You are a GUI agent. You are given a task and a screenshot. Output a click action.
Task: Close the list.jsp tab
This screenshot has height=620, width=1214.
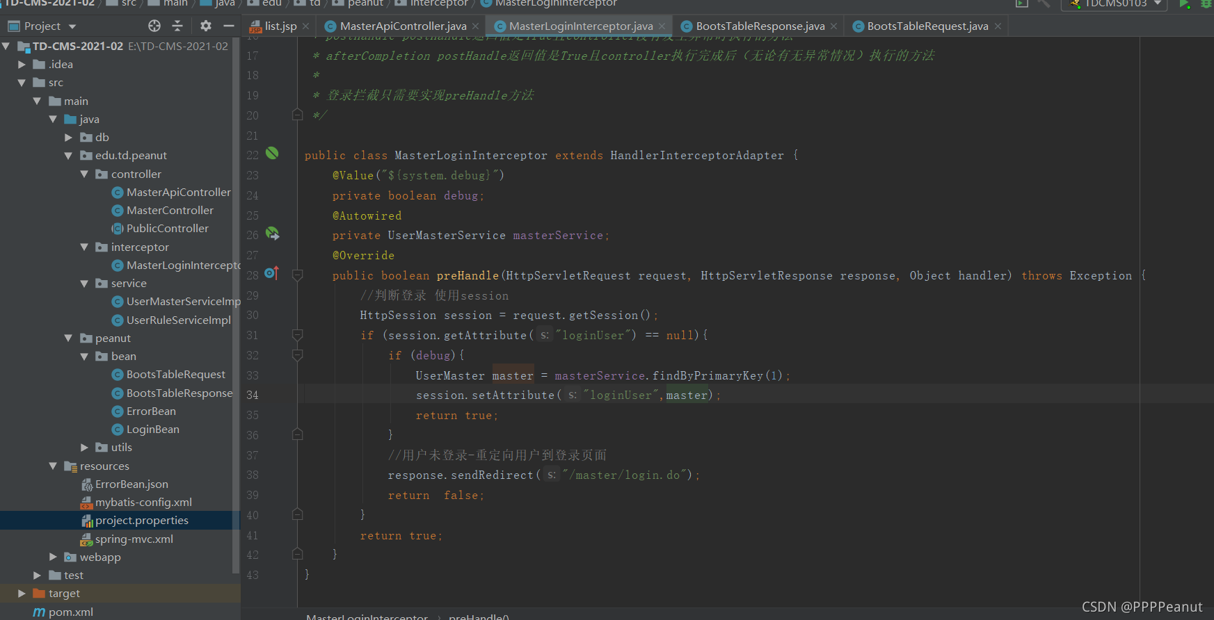[305, 26]
